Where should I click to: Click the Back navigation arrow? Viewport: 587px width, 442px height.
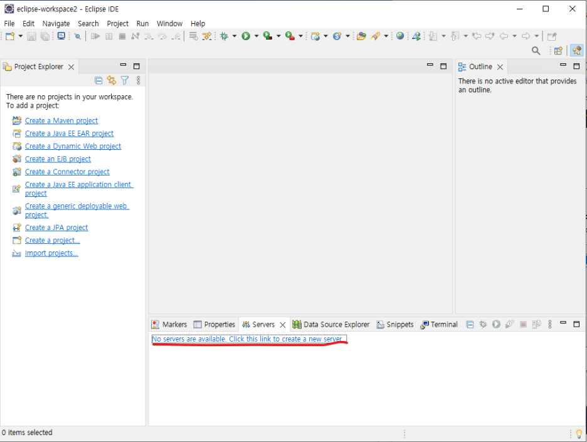(504, 36)
